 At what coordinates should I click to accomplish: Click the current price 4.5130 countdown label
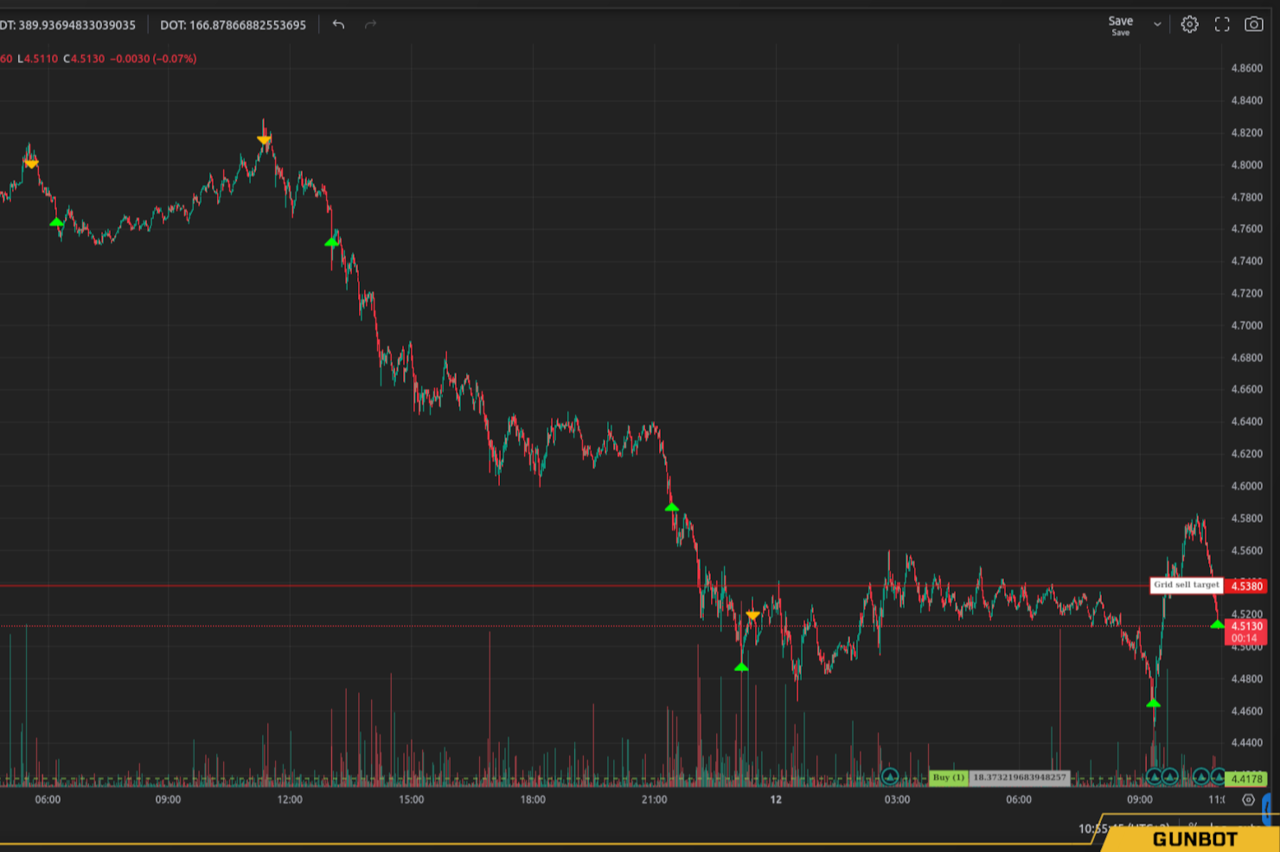[x=1245, y=632]
